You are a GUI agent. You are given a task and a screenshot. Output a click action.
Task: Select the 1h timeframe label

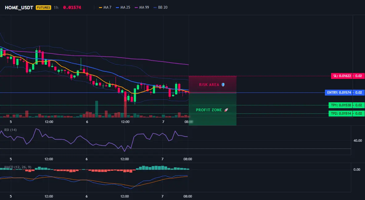coord(56,7)
